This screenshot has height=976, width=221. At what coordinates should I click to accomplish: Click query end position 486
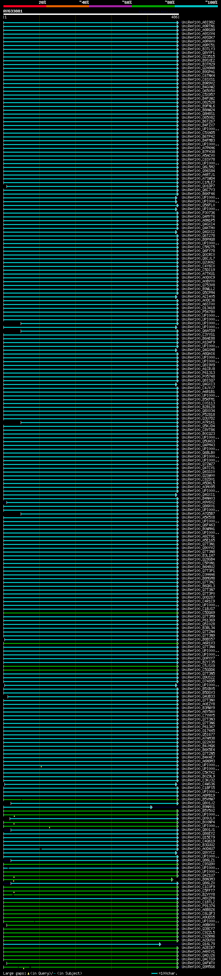tap(174, 17)
